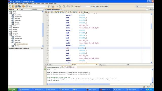162x91 pixels.
Task: Switch to the File Registers tab
Action: tap(49, 65)
